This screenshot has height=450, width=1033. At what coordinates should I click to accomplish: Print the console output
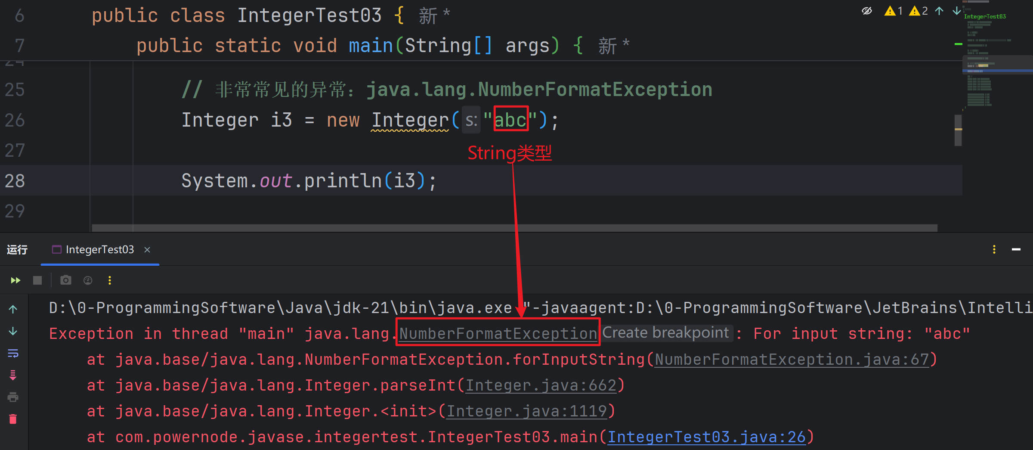(13, 397)
